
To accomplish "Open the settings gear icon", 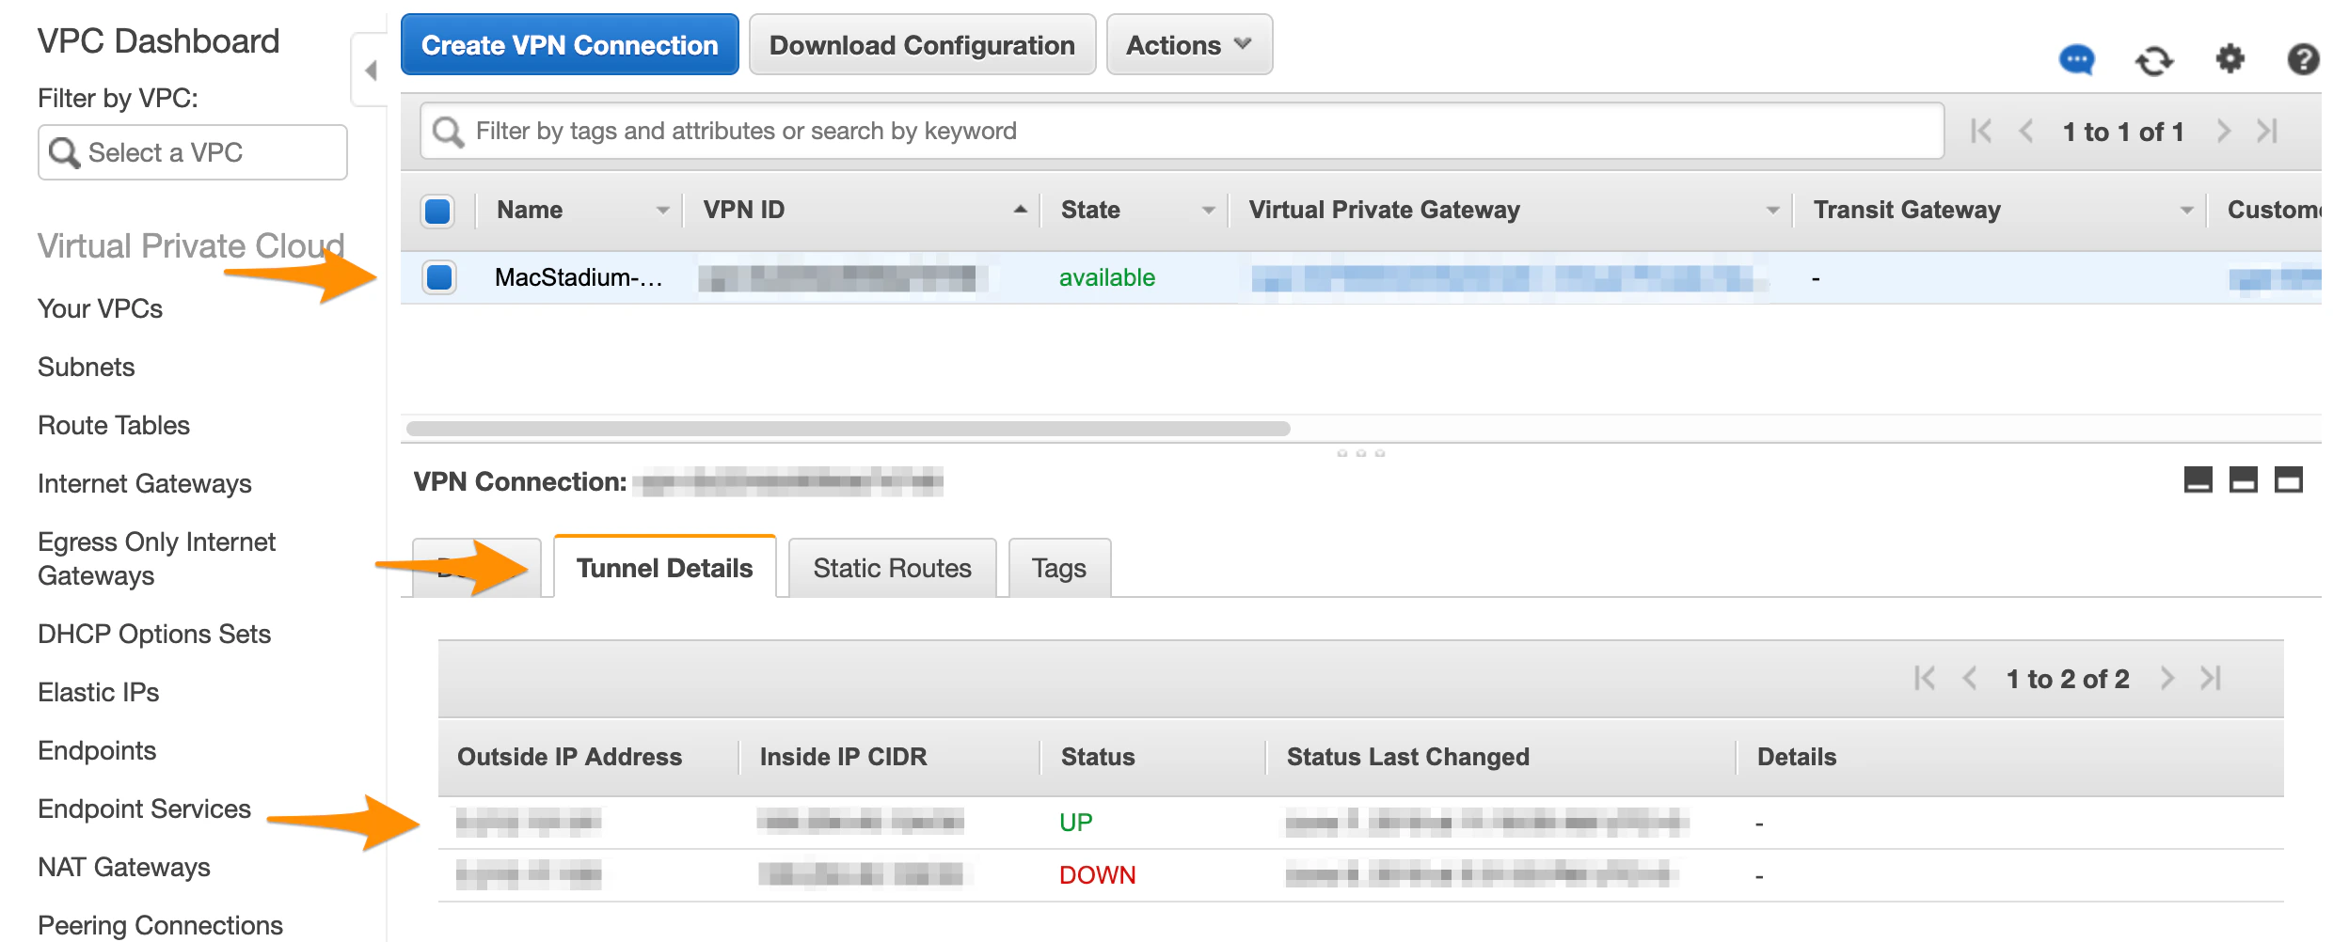I will pos(2230,59).
